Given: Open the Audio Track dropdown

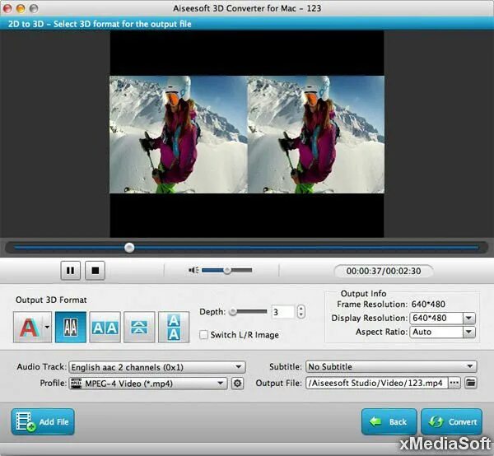Looking at the screenshot, I should 157,367.
